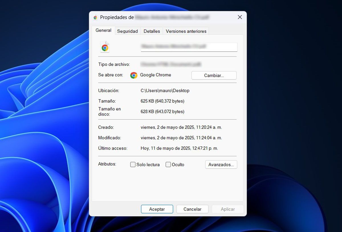
Task: Click the Chrome icon beside 'Se abre con'
Action: click(x=134, y=75)
